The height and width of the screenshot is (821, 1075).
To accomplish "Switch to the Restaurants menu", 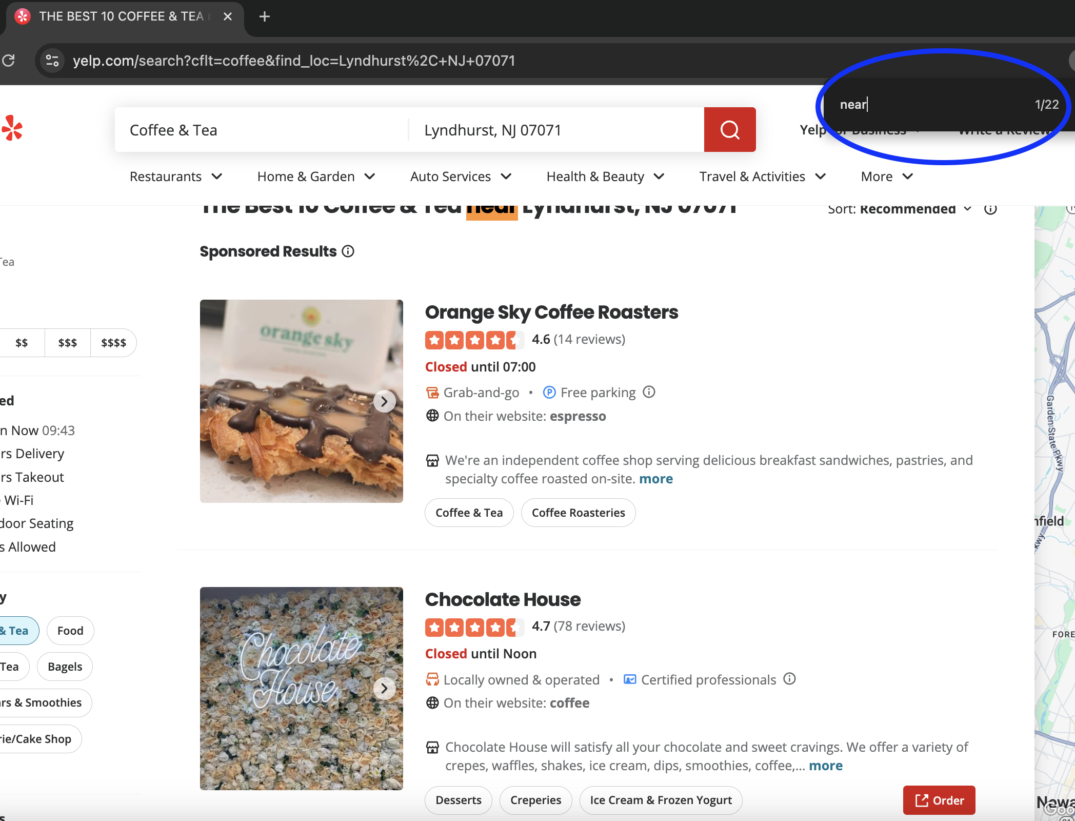I will pyautogui.click(x=176, y=177).
